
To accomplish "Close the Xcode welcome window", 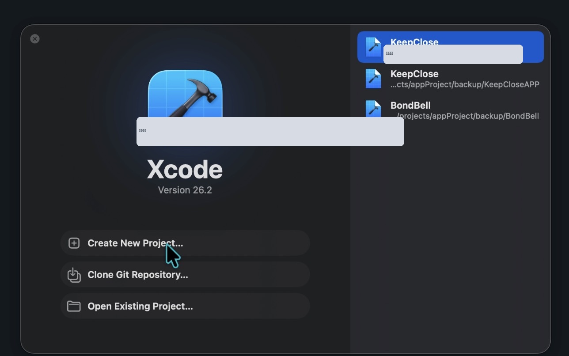I will point(35,39).
